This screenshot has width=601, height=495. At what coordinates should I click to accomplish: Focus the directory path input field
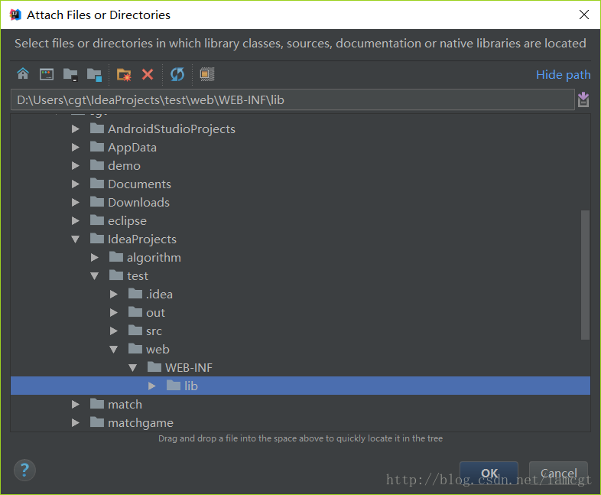(x=292, y=99)
